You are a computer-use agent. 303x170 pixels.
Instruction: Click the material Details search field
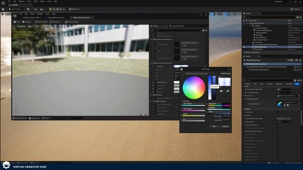pos(176,30)
